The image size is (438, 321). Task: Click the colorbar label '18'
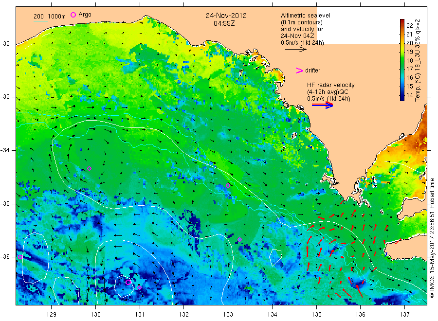pyautogui.click(x=409, y=61)
